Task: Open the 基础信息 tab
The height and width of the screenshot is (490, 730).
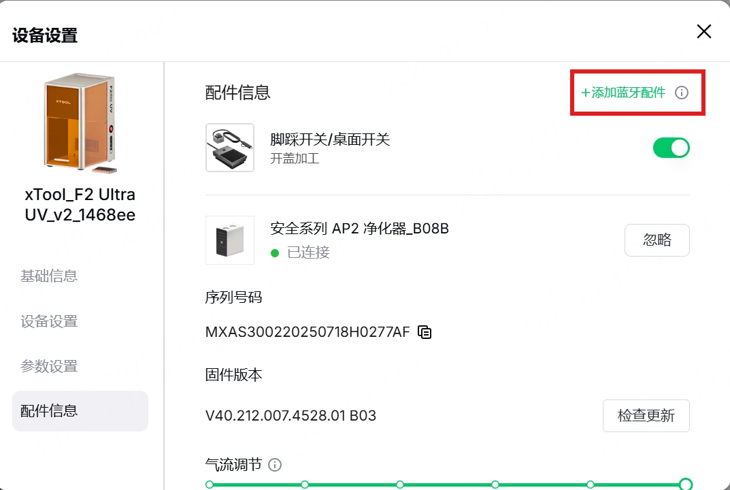Action: tap(49, 276)
